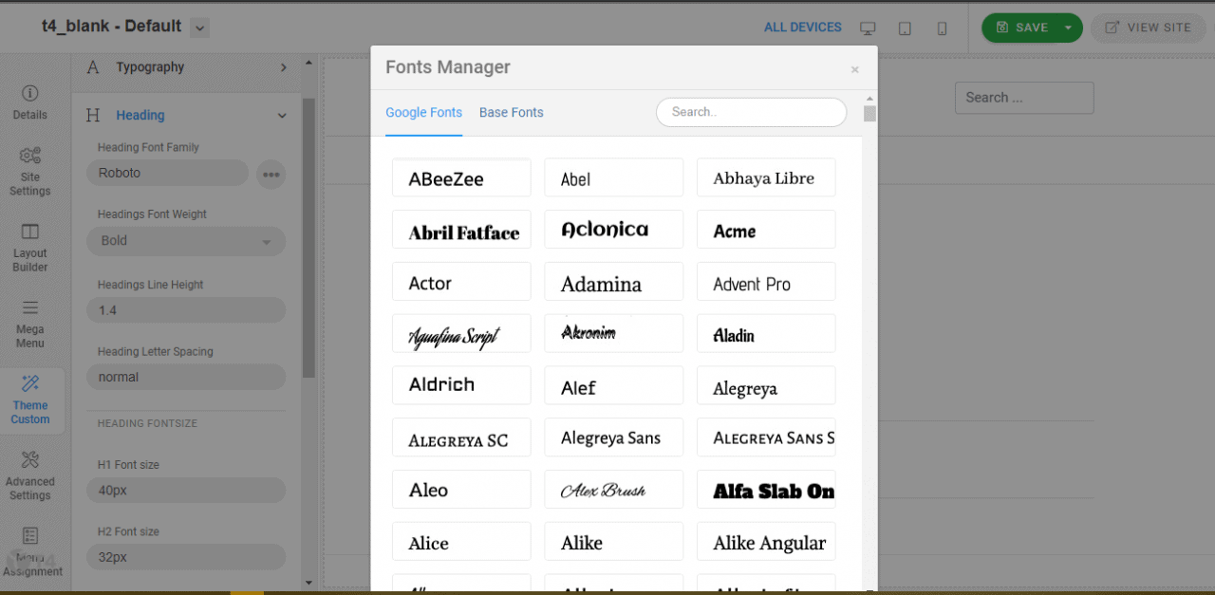Click the Fonts Manager search field
Screen dimensions: 1215x595
point(751,112)
